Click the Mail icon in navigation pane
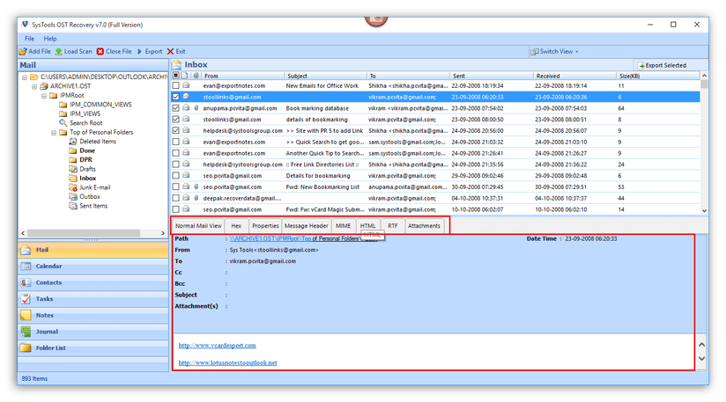The image size is (726, 402). [26, 250]
